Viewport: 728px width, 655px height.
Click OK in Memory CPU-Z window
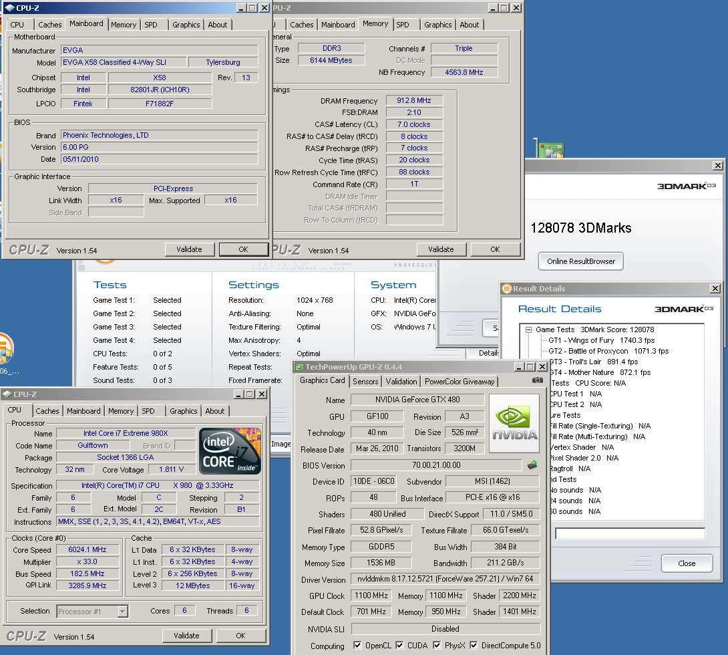pyautogui.click(x=496, y=249)
